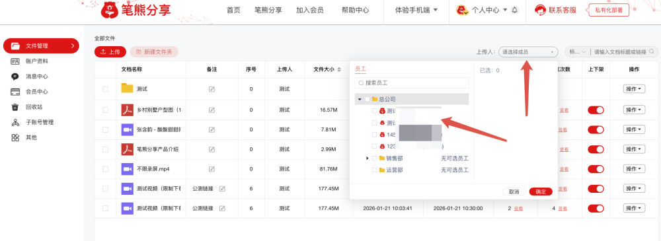Click the 总公司 folder icon in tree
Viewport: 661px width, 241px height.
coord(375,99)
